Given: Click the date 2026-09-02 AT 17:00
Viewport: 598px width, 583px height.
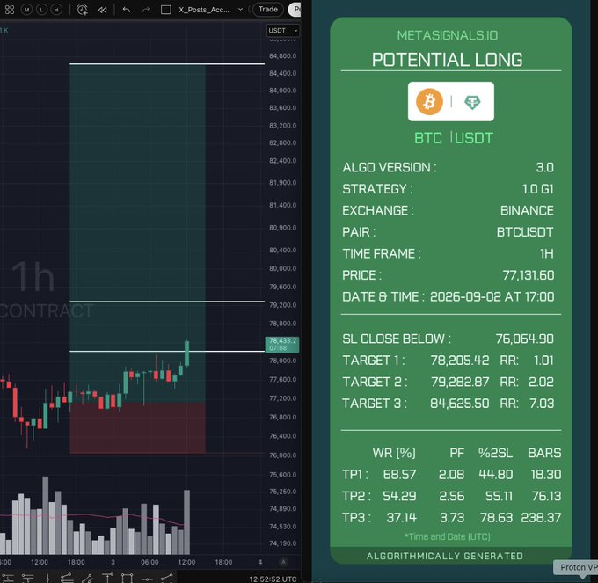Looking at the screenshot, I should [492, 296].
